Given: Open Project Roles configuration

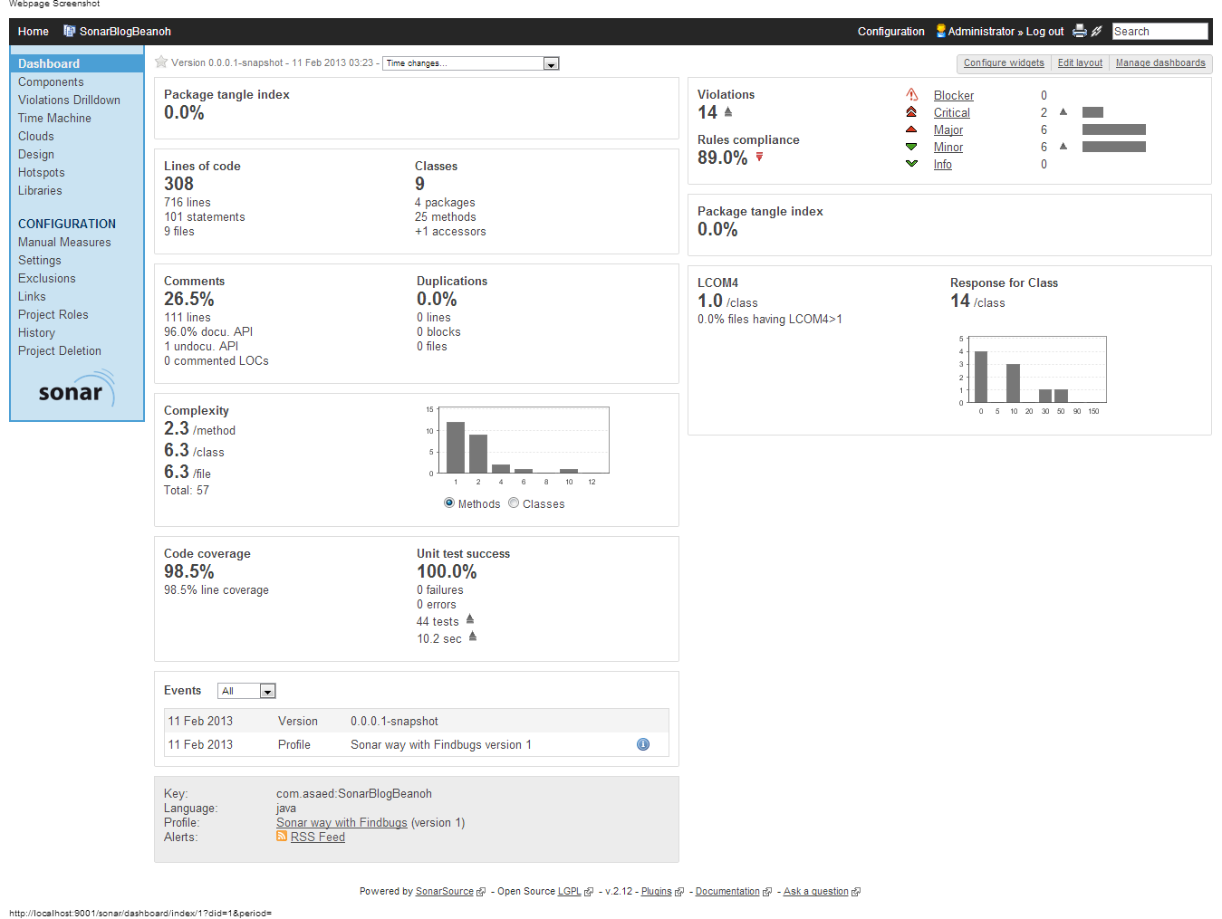Looking at the screenshot, I should (53, 314).
